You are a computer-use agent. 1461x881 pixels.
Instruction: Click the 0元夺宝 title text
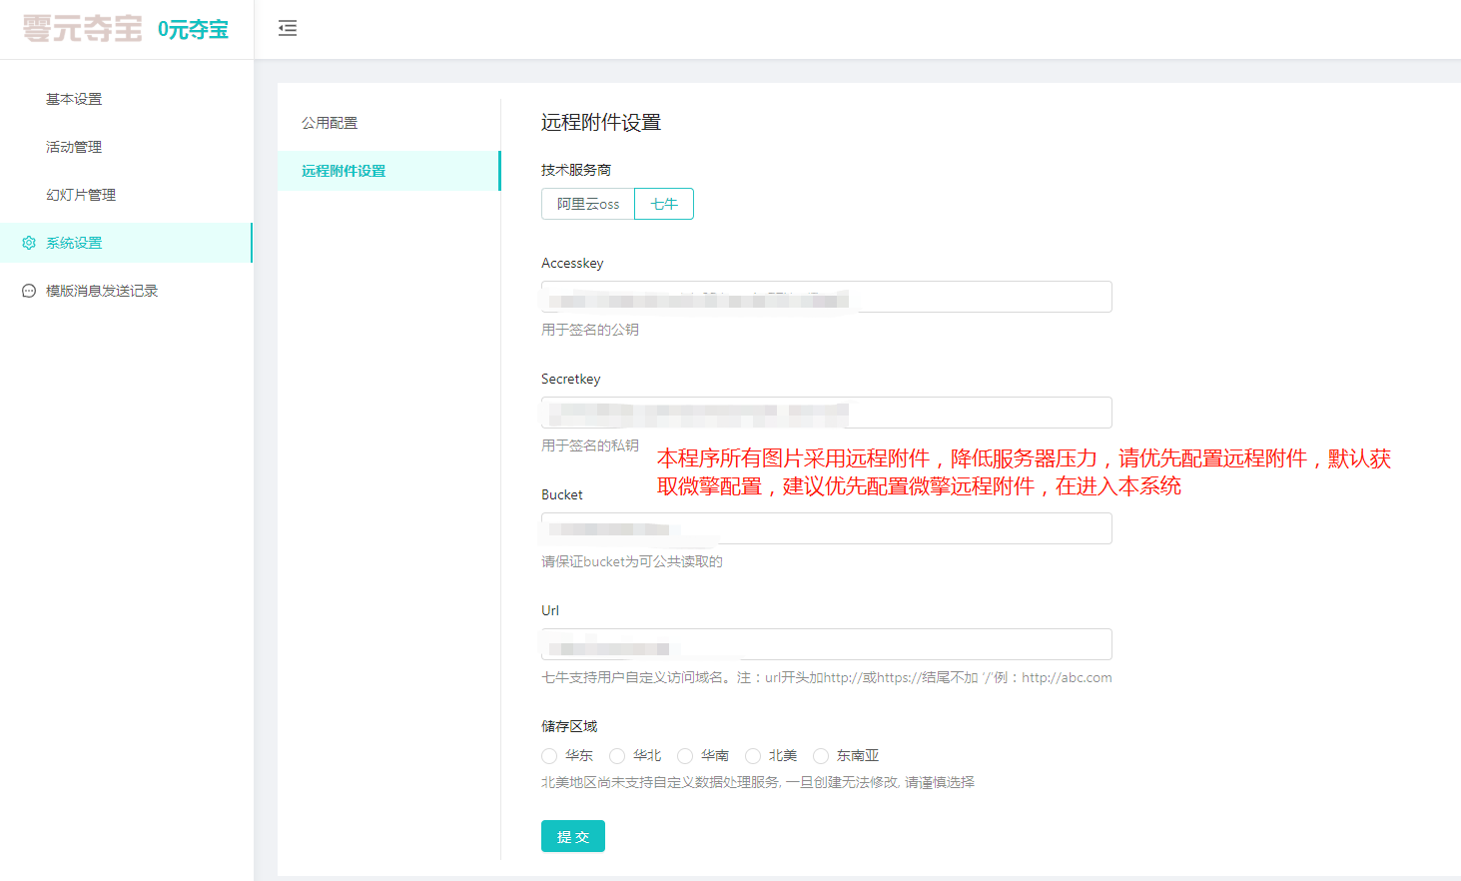193,30
